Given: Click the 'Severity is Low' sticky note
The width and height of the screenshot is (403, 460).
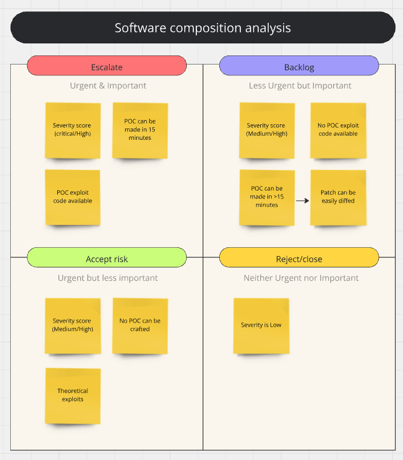Looking at the screenshot, I should coord(261,326).
